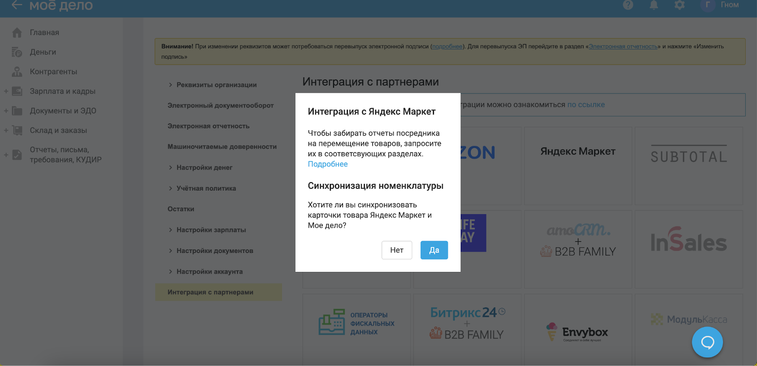Select the Битрикс24 + B2B Family card
The height and width of the screenshot is (366, 757).
pos(467,330)
